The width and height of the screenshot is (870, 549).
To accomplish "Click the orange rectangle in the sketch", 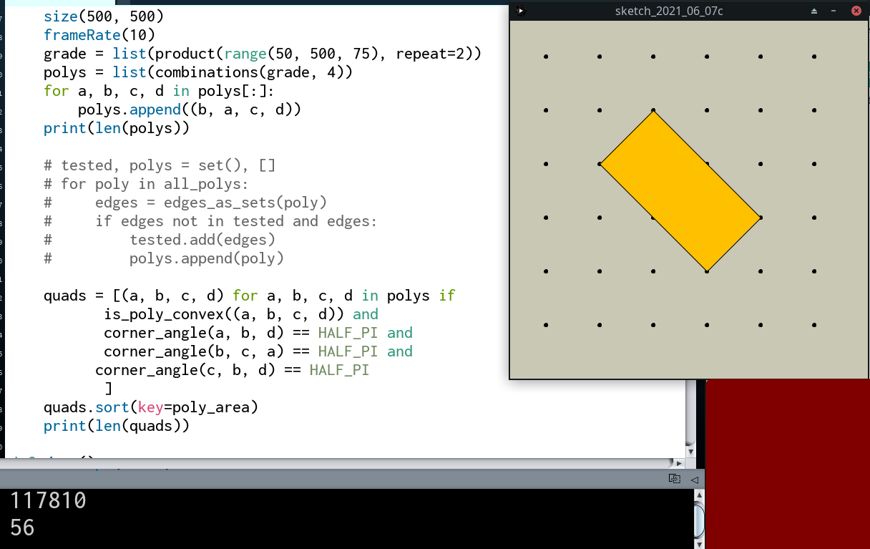I will 680,190.
